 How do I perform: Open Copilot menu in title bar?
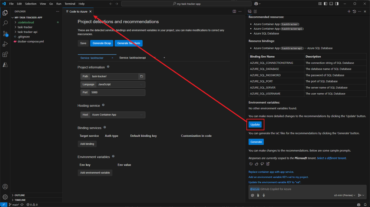point(257,4)
